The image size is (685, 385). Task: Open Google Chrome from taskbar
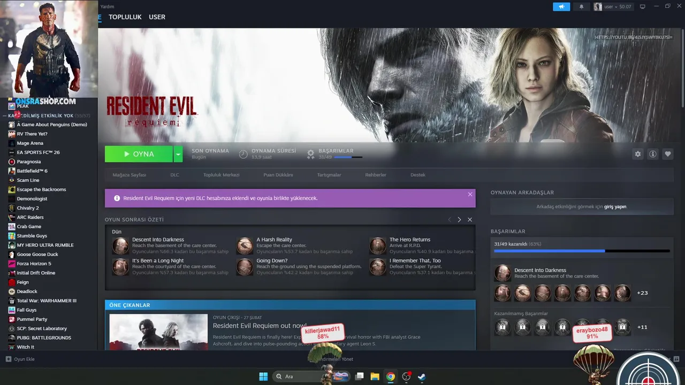[391, 376]
